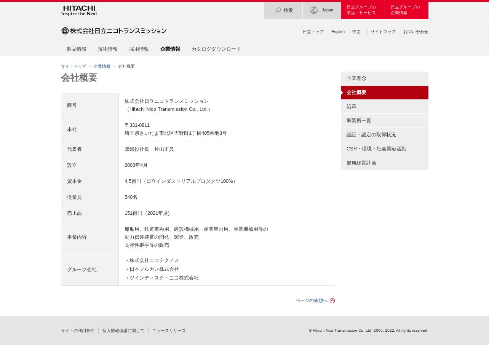
Task: Click the 会社概要 page heading
Action: 79,78
